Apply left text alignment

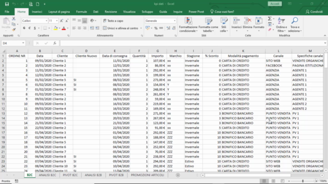tap(74, 28)
